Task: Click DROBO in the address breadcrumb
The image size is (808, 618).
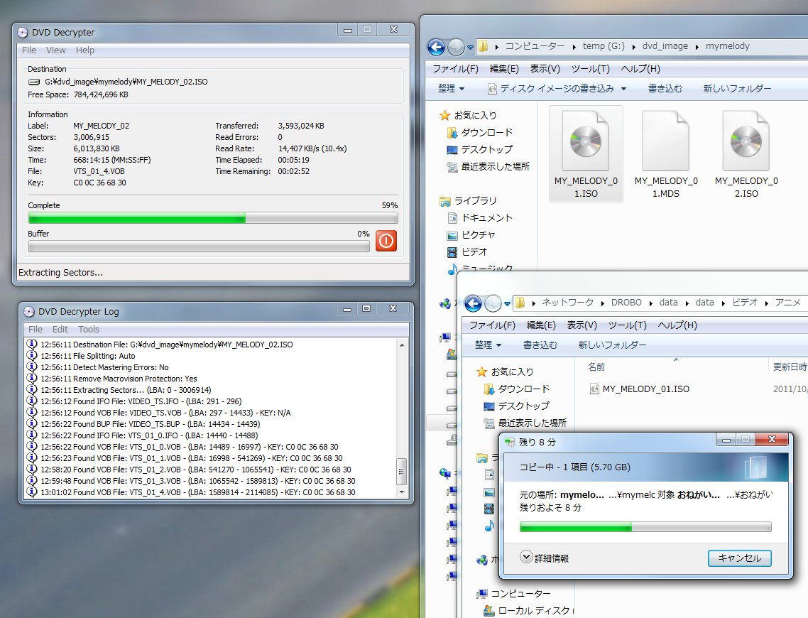Action: coord(626,303)
